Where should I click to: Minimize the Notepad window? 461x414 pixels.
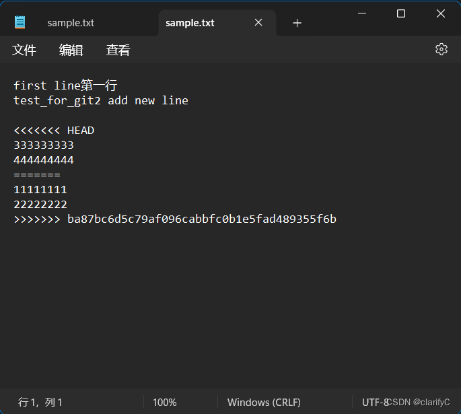[x=362, y=13]
